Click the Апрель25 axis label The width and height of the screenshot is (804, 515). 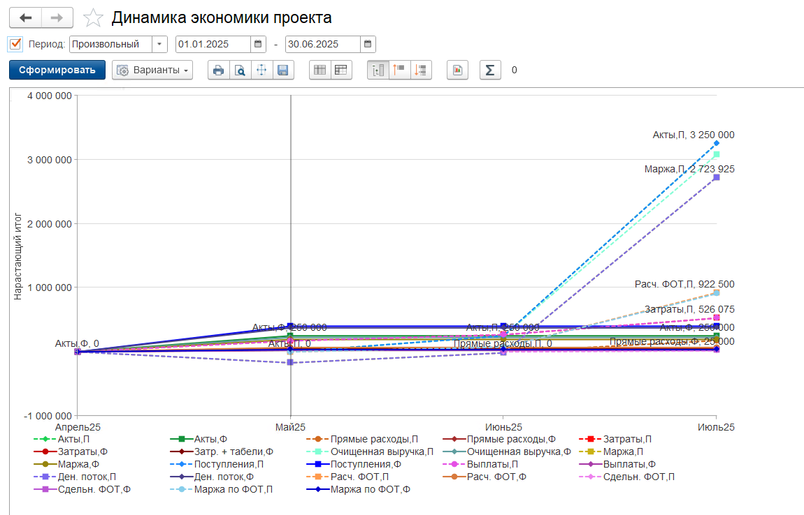coord(78,427)
